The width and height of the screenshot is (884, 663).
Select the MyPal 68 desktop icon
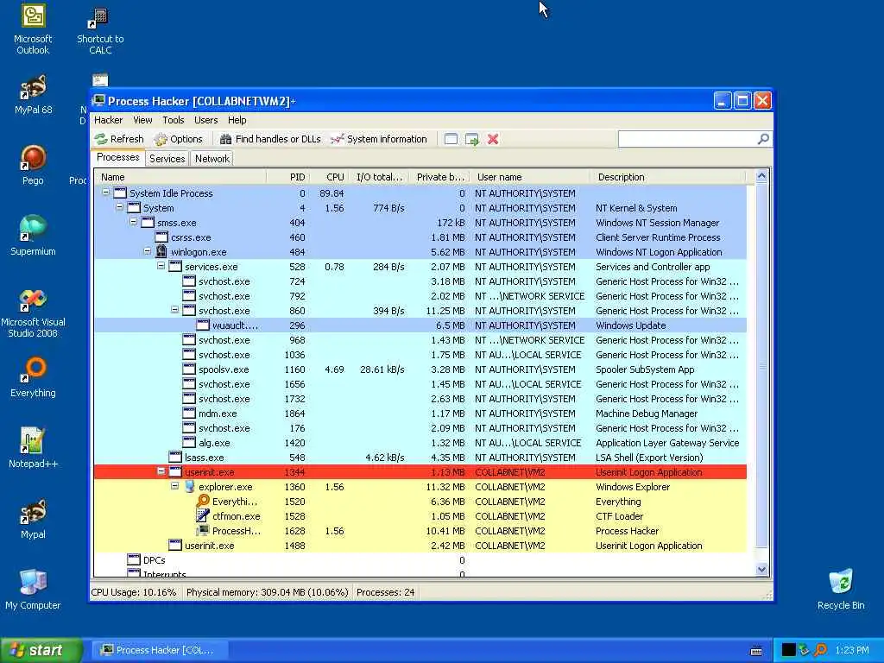34,95
